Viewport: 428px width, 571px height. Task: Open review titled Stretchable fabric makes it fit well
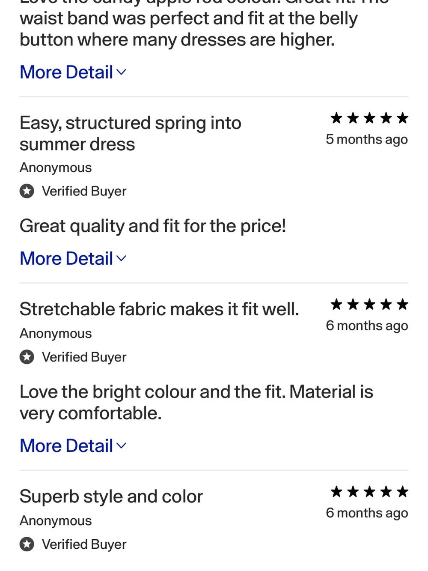pos(159,309)
